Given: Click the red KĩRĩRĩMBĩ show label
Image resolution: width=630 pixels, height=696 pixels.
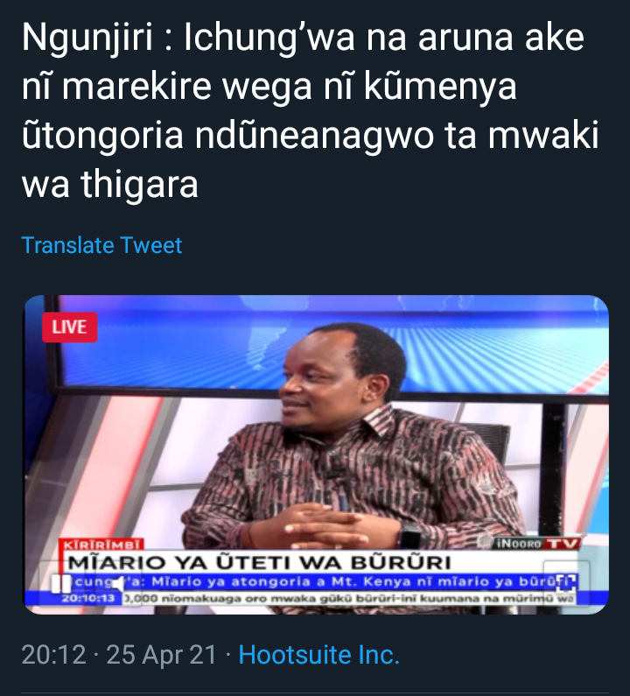Looking at the screenshot, I should tap(101, 545).
